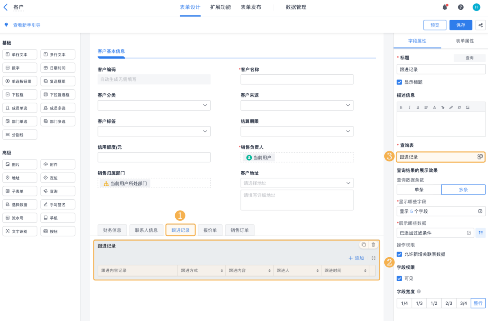
Task: Go back using the arrow beside 客户
Action: 6,7
